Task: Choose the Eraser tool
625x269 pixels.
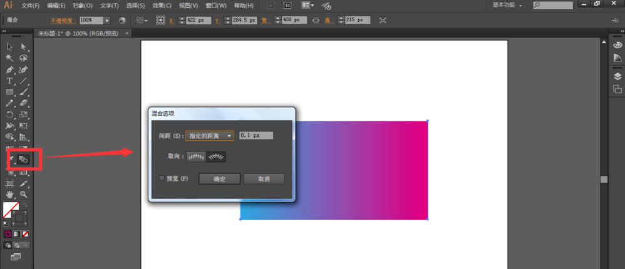Action: 23,103
